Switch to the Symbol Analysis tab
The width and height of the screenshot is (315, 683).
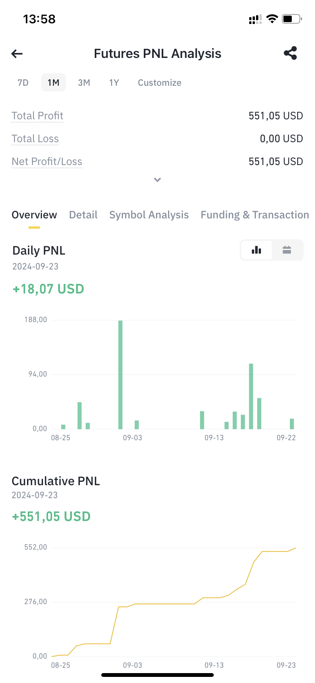click(x=149, y=215)
